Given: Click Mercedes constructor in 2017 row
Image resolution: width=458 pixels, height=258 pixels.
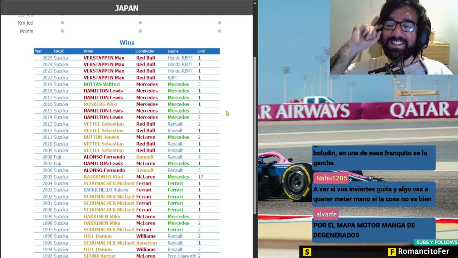Looking at the screenshot, I should click(x=147, y=97).
